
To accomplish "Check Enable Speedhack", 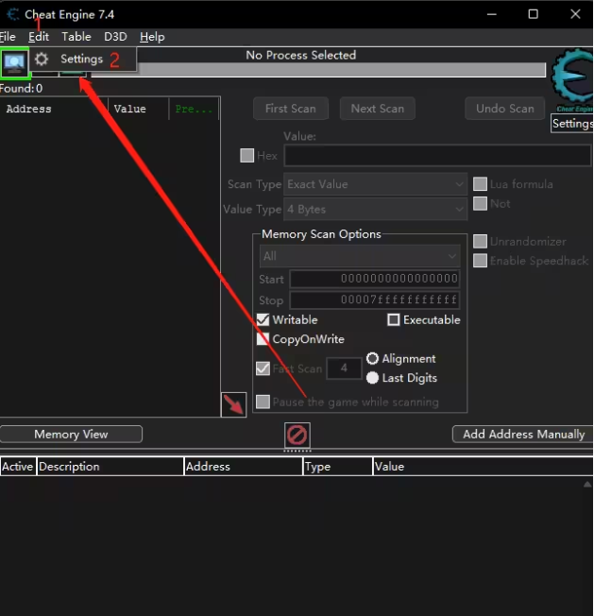I will tap(480, 261).
